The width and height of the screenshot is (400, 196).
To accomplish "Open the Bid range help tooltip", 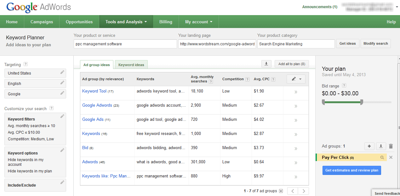I will click(344, 86).
